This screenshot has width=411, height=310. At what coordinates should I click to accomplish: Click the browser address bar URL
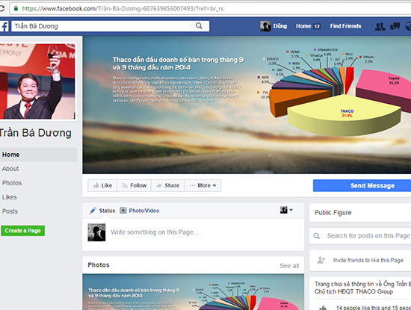[x=123, y=9]
